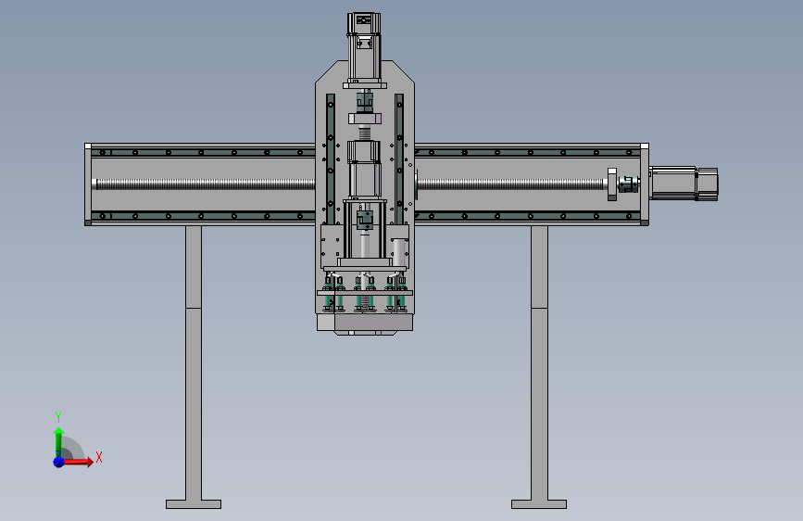The height and width of the screenshot is (521, 803).
Task: Select the lower linear guide rail on the right beam
Action: (x=527, y=216)
